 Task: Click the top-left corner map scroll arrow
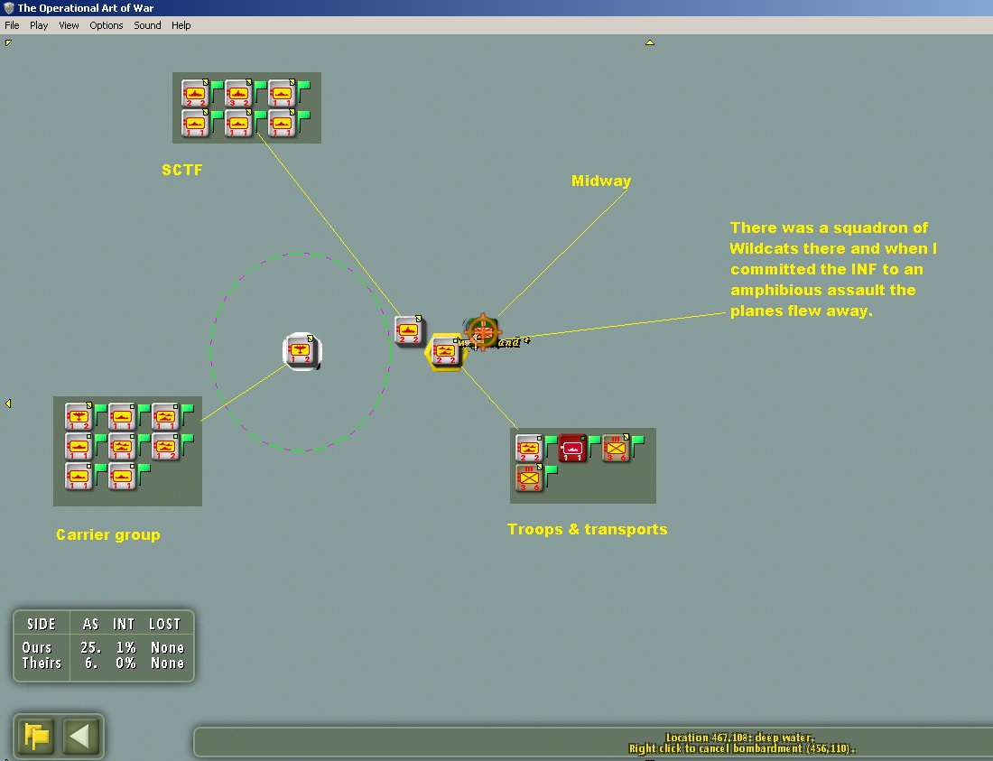8,42
